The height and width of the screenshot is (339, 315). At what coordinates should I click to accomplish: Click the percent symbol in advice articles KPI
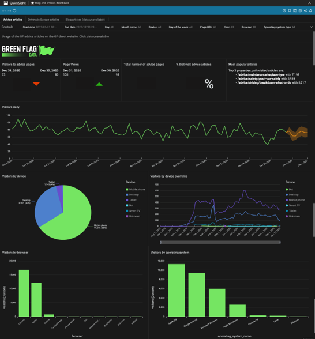point(209,84)
